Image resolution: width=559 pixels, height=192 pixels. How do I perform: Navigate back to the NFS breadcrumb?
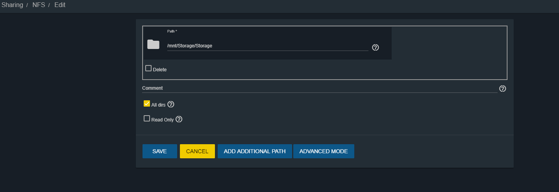tap(39, 5)
